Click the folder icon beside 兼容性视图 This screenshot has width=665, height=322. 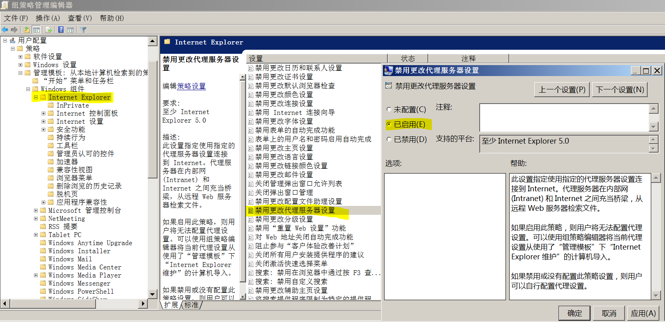(x=51, y=170)
